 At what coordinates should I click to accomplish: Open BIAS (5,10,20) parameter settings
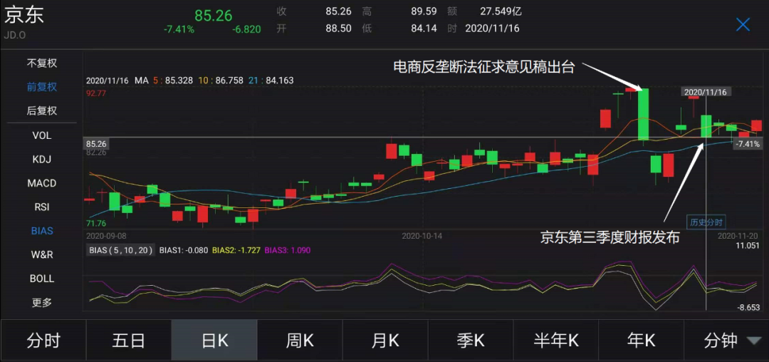[120, 249]
